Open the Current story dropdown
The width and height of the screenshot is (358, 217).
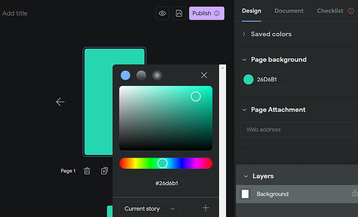(150, 208)
